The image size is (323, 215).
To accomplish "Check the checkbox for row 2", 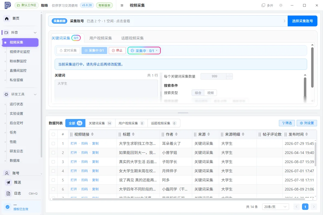I will coord(53,153).
